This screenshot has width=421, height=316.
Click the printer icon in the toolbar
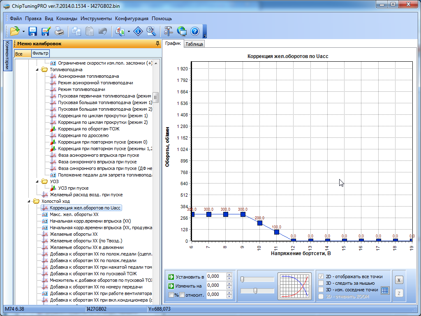click(x=60, y=31)
